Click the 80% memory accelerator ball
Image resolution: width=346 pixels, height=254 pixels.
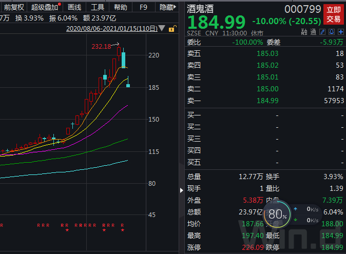(277, 214)
